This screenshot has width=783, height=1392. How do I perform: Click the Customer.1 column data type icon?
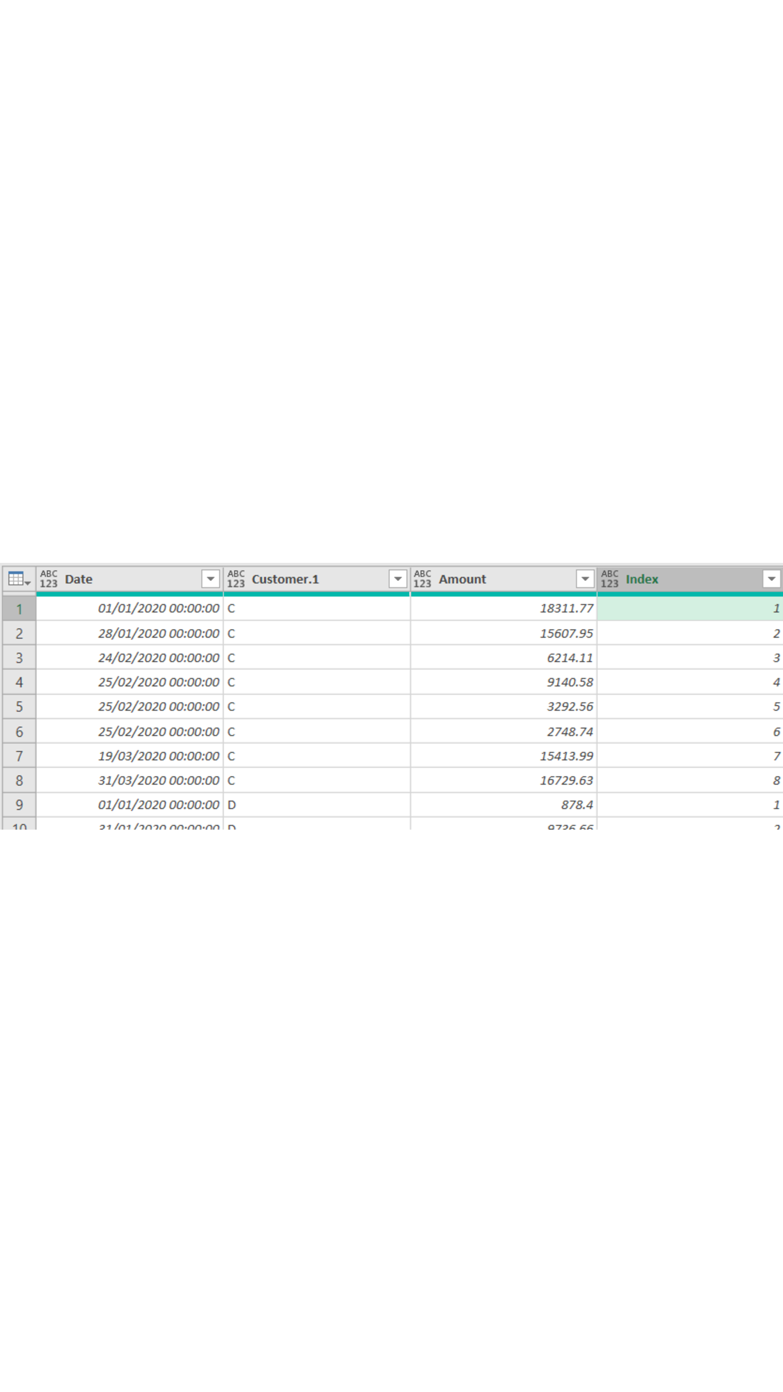tap(235, 579)
